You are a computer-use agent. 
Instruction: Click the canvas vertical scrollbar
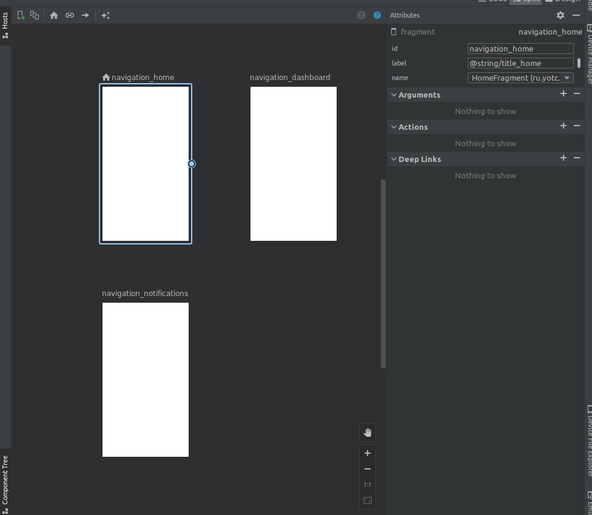point(383,273)
